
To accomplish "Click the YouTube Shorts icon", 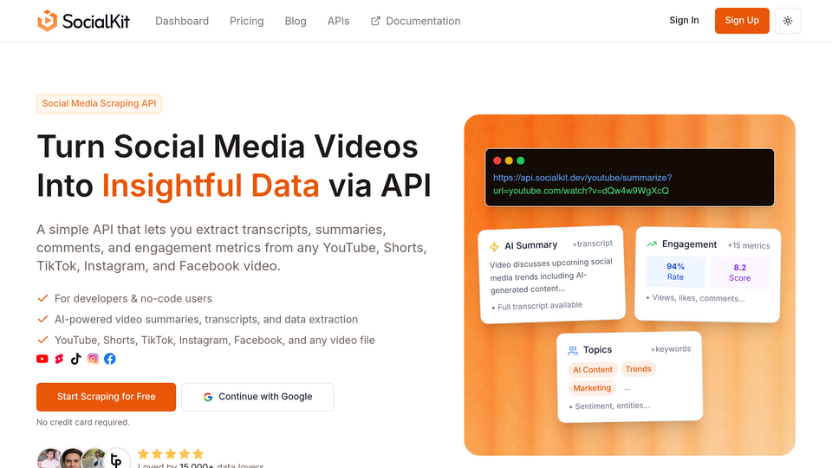I will (x=60, y=359).
